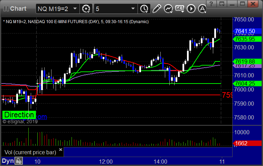
Task: Toggle the Dyn scaling button
Action: pos(8,161)
